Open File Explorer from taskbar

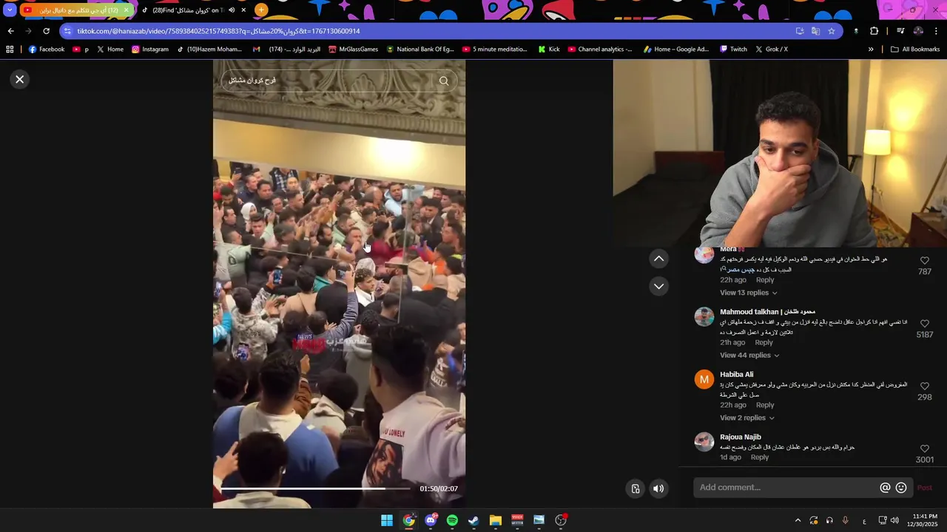coord(496,520)
